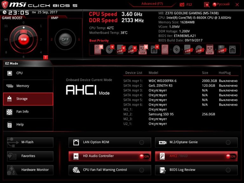244x183 pixels.
Task: Click the CPU Temp 42℃ reading
Action: [x=102, y=28]
